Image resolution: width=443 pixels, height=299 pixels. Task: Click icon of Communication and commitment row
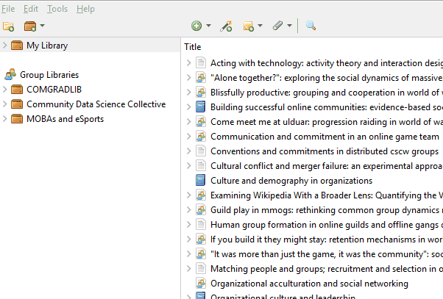pos(201,136)
